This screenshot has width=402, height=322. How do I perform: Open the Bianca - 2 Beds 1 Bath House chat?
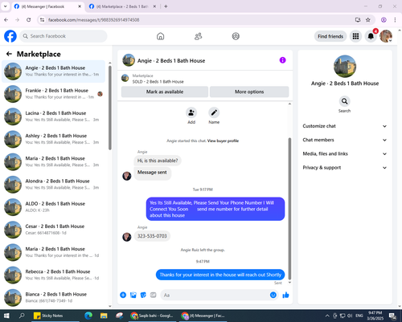(x=53, y=298)
